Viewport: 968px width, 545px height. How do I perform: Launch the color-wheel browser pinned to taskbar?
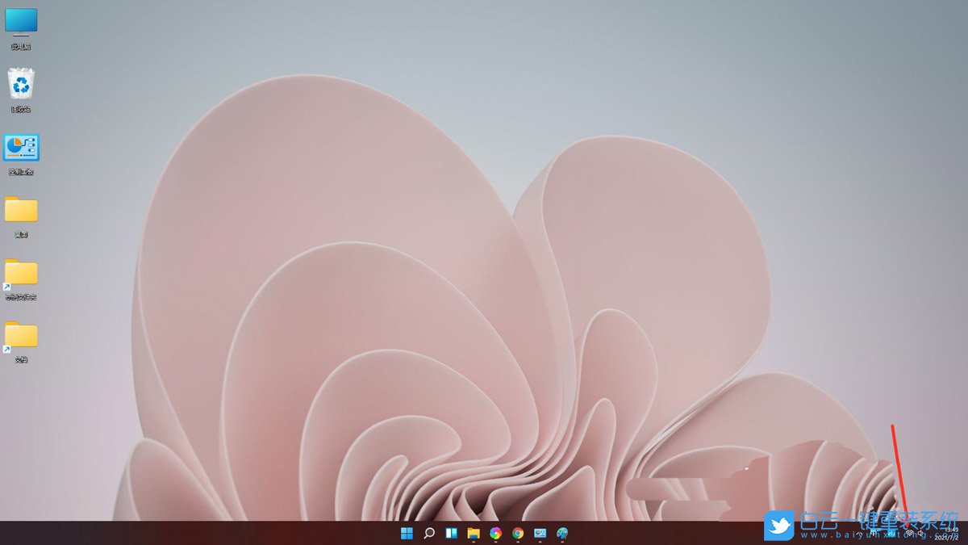(x=494, y=533)
